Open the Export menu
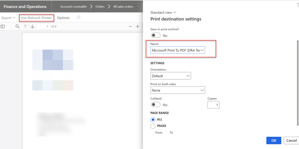 tap(8, 18)
